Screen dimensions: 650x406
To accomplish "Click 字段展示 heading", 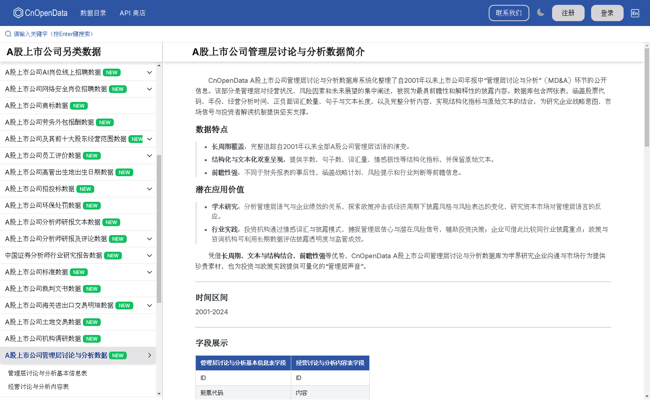I will [212, 343].
